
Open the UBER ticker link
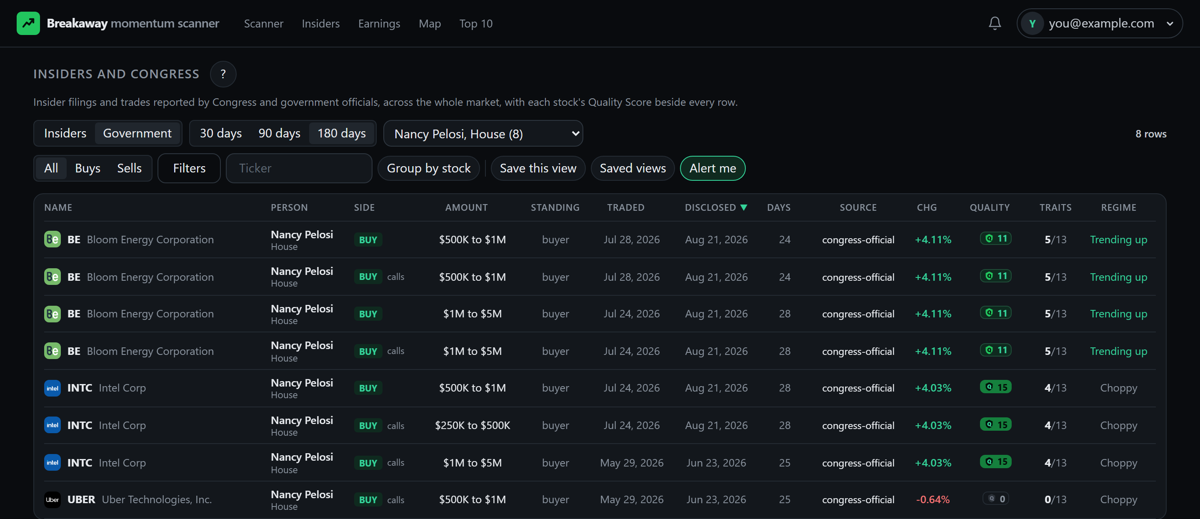tap(81, 499)
